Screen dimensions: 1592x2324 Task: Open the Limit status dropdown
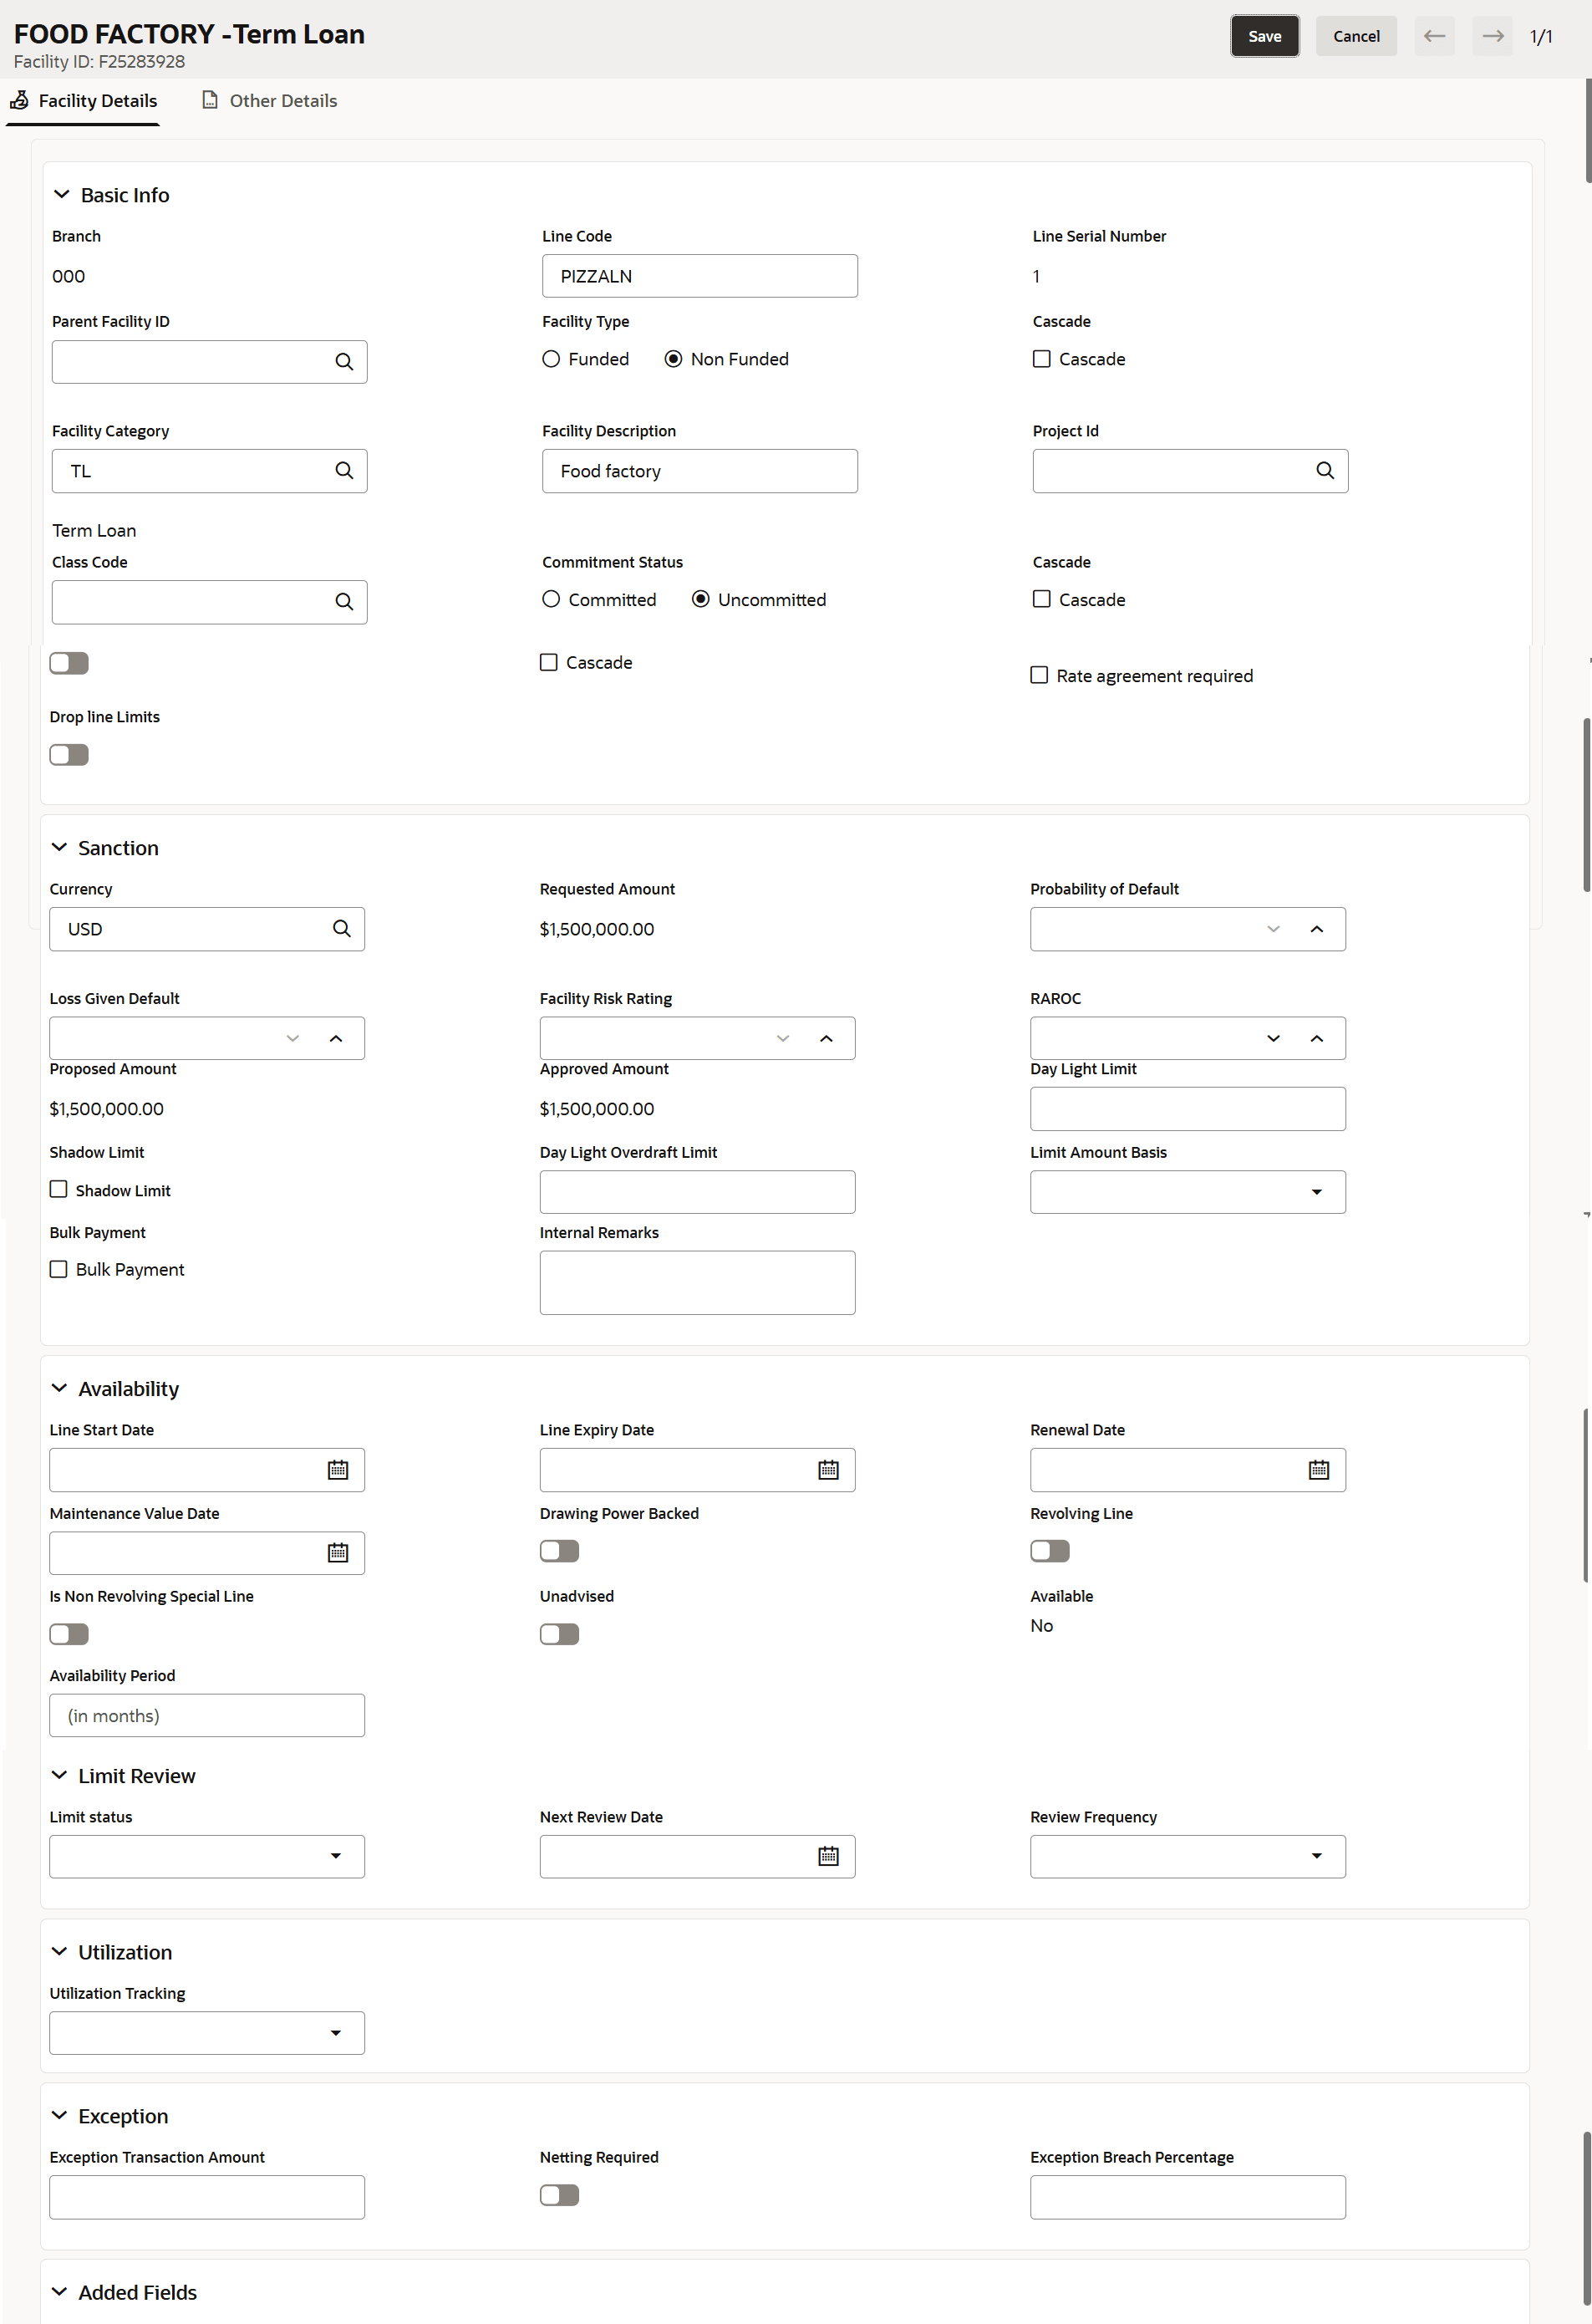click(x=207, y=1857)
